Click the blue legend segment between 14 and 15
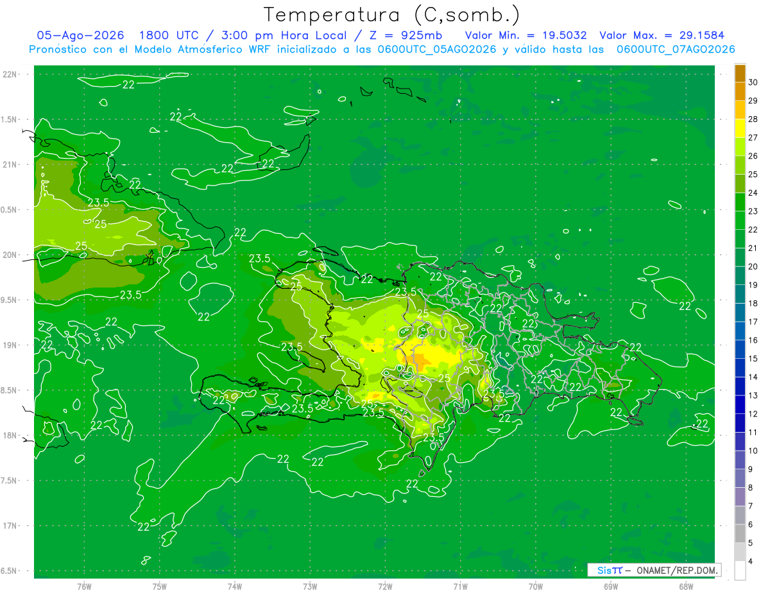 (x=740, y=368)
